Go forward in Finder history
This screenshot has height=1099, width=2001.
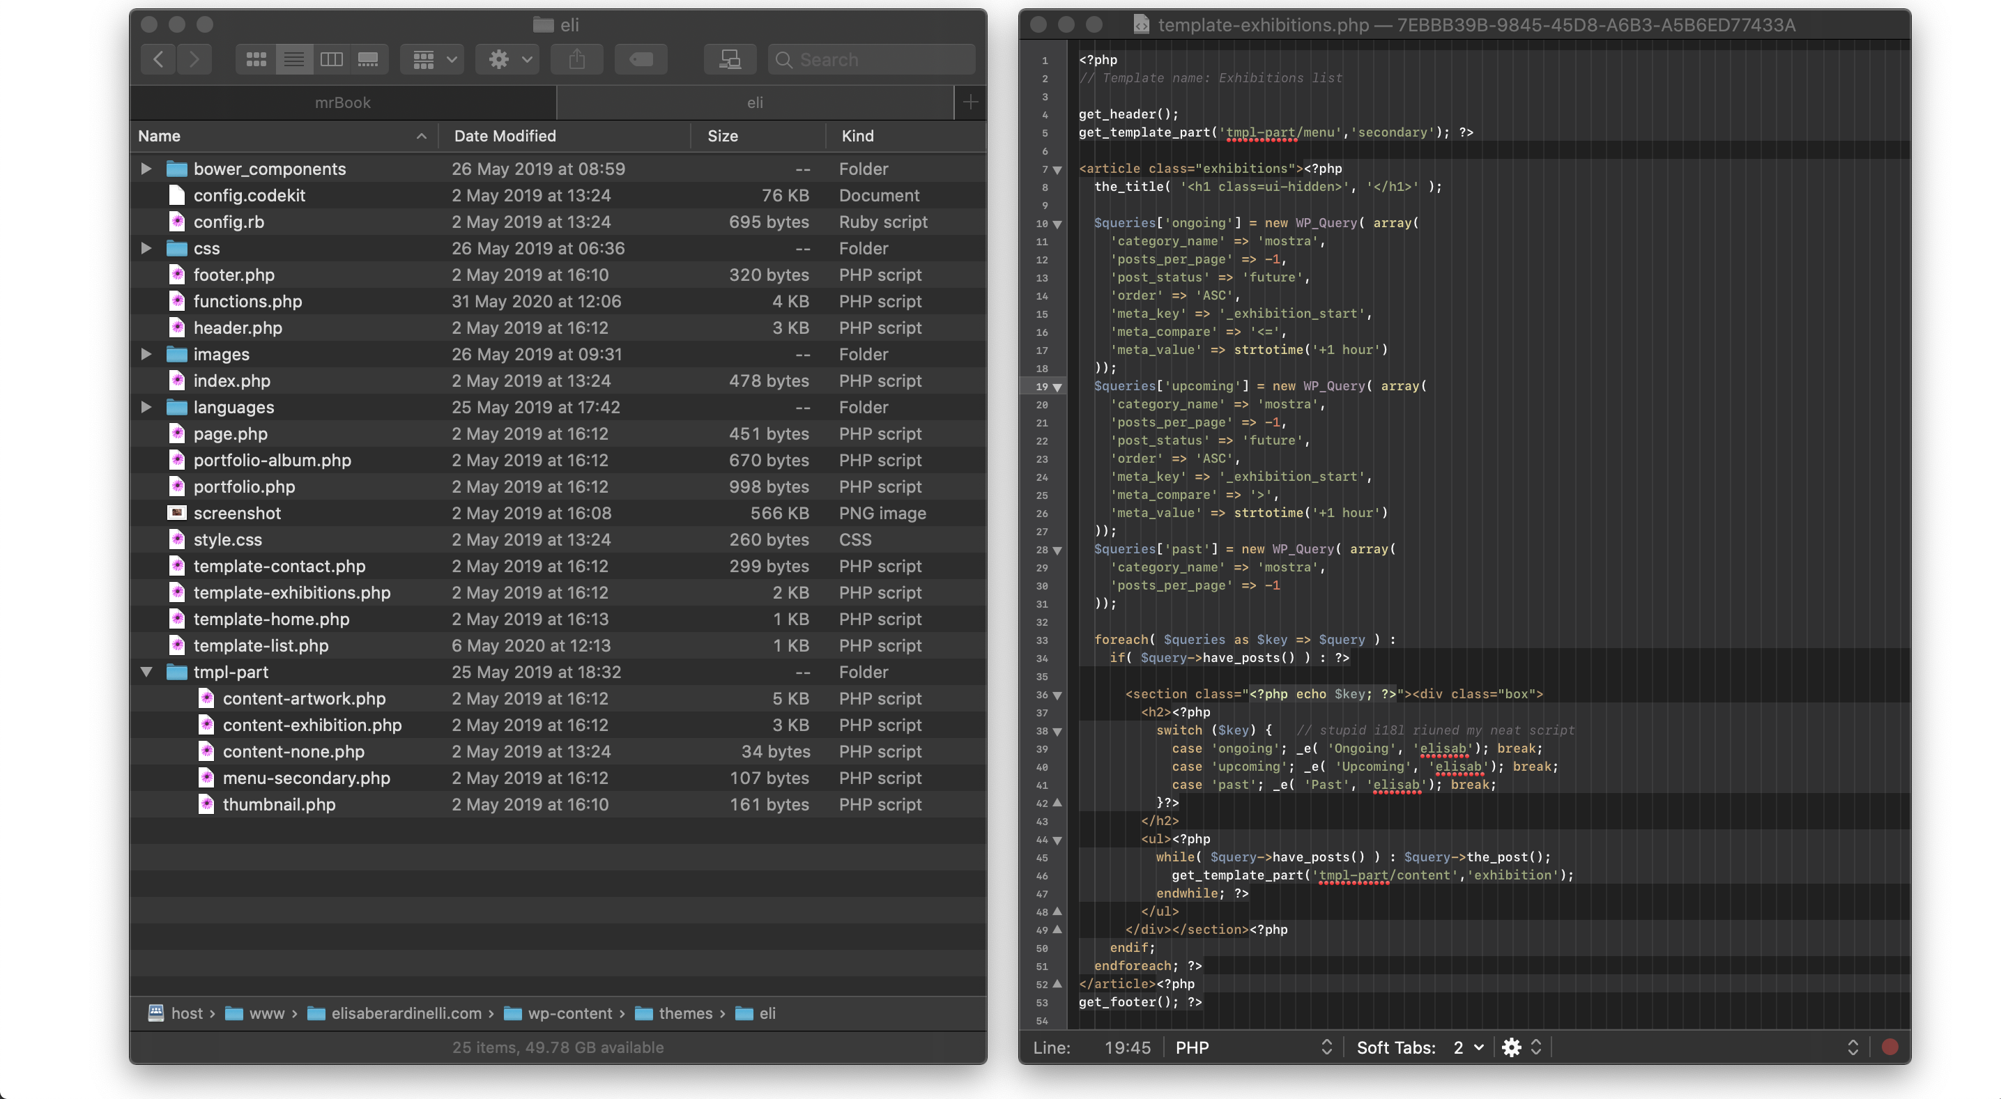coord(194,59)
